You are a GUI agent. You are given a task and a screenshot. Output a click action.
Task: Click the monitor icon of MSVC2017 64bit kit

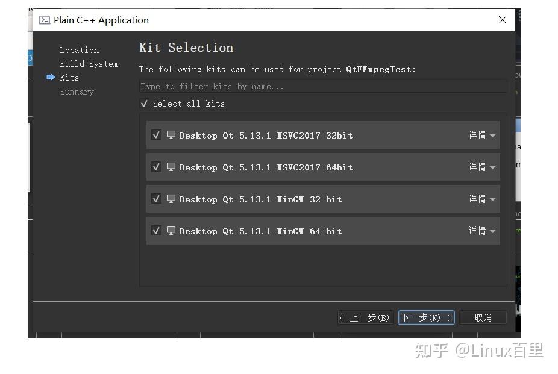(171, 167)
